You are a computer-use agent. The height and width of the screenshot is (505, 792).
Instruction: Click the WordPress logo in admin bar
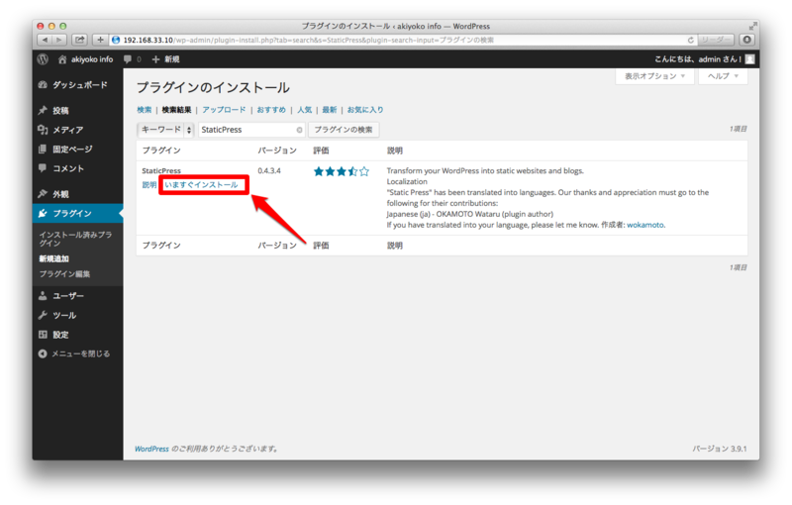coord(43,59)
